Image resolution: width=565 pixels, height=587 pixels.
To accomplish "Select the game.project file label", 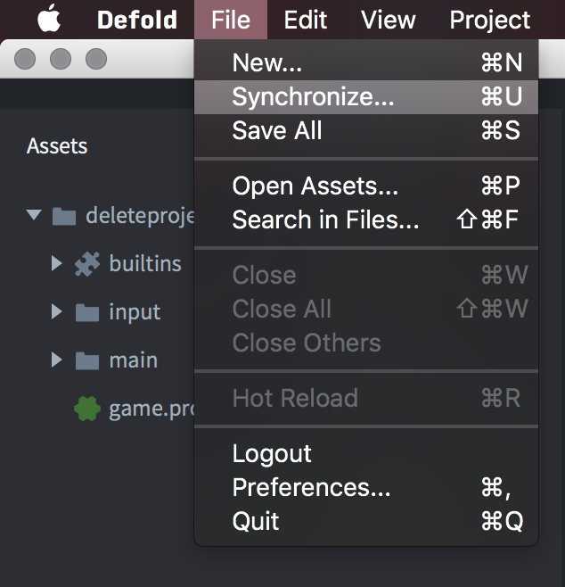I will (151, 409).
